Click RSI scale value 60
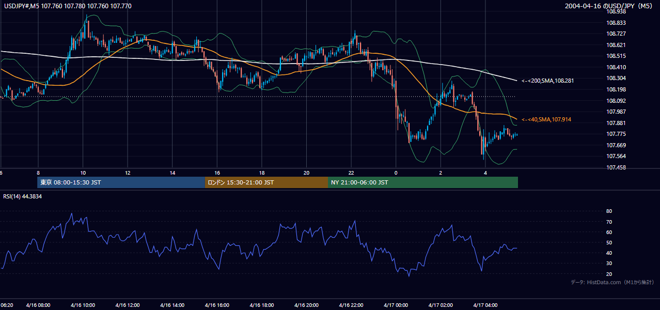This screenshot has height=310, width=660. click(x=609, y=232)
